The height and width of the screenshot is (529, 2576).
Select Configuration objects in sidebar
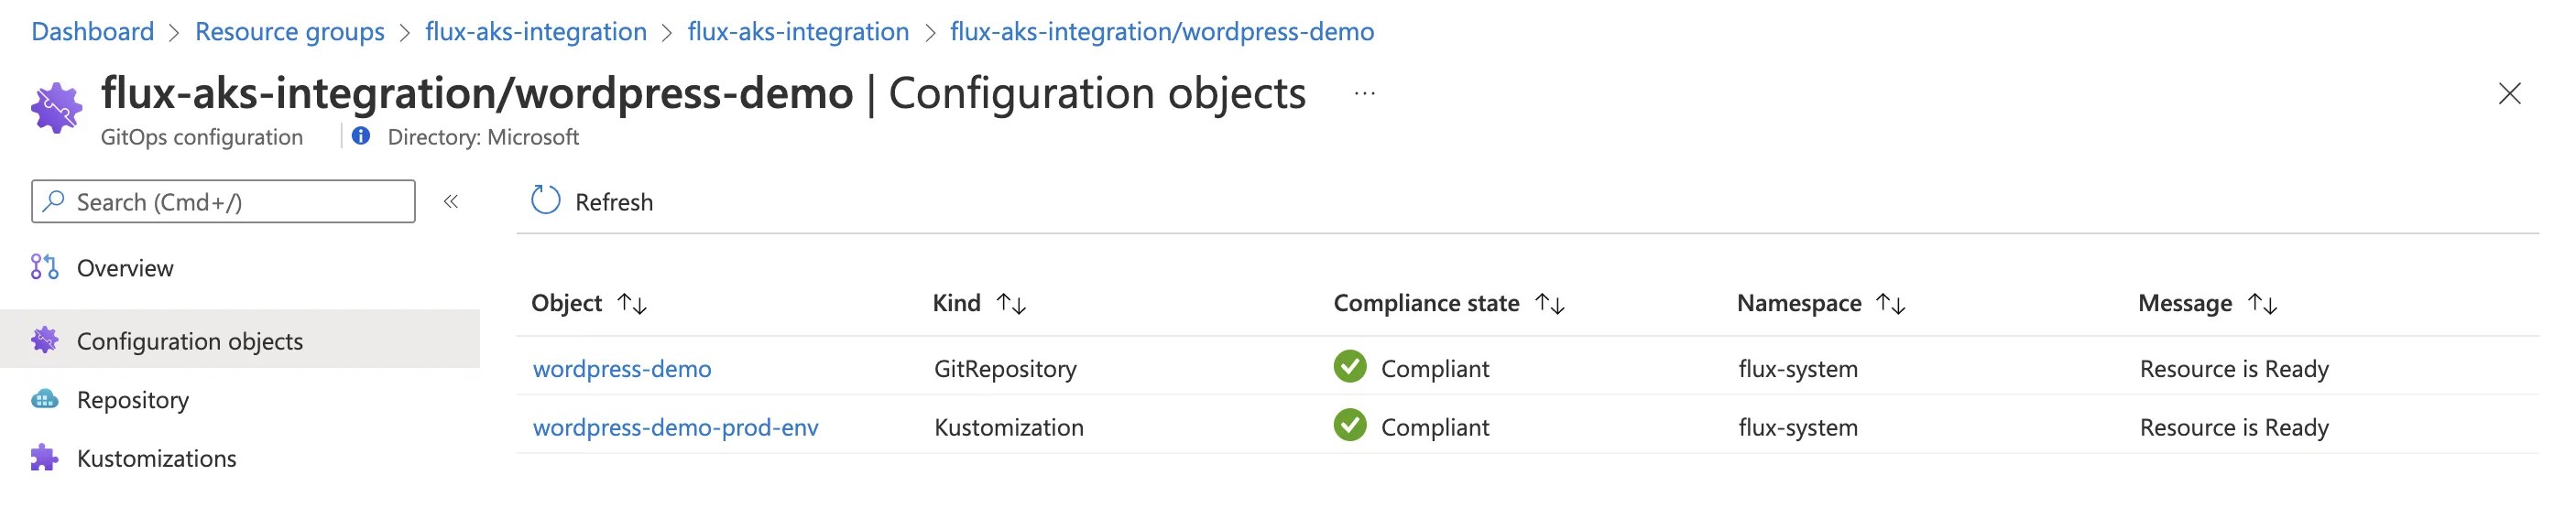[x=240, y=340]
